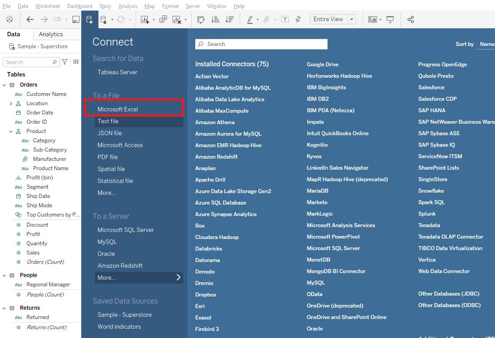The width and height of the screenshot is (495, 338).
Task: Open the Analysis menu
Action: (128, 6)
